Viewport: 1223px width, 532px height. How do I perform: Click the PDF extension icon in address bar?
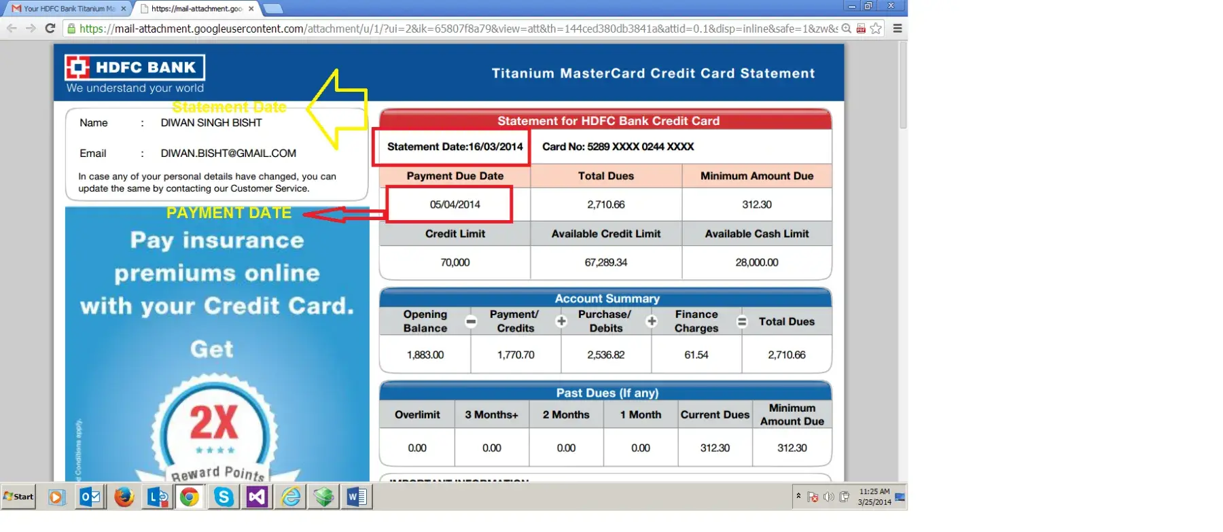click(x=861, y=29)
